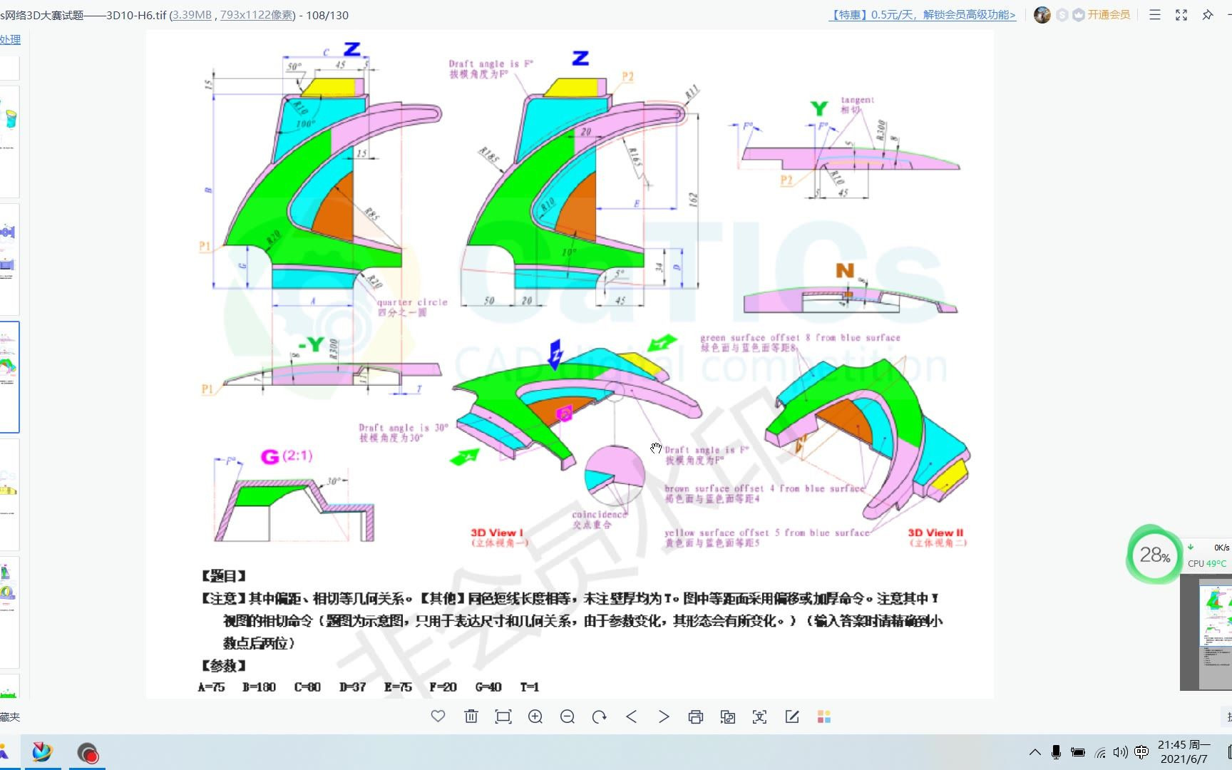Open the battery status tray icon
The image size is (1232, 770).
point(1078,752)
